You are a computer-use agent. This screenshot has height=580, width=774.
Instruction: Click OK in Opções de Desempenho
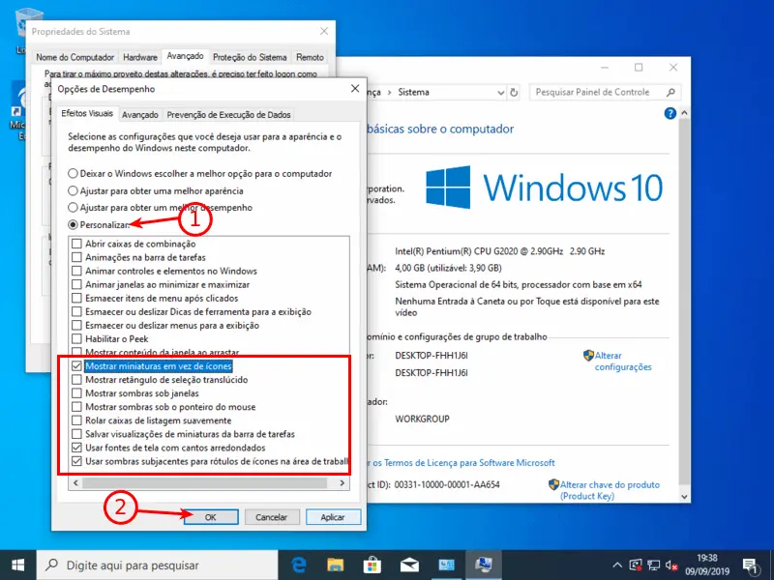(x=211, y=517)
